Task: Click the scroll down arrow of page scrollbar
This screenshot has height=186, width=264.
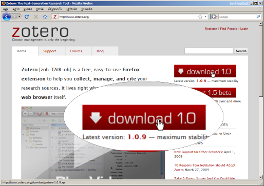Action: click(260, 177)
